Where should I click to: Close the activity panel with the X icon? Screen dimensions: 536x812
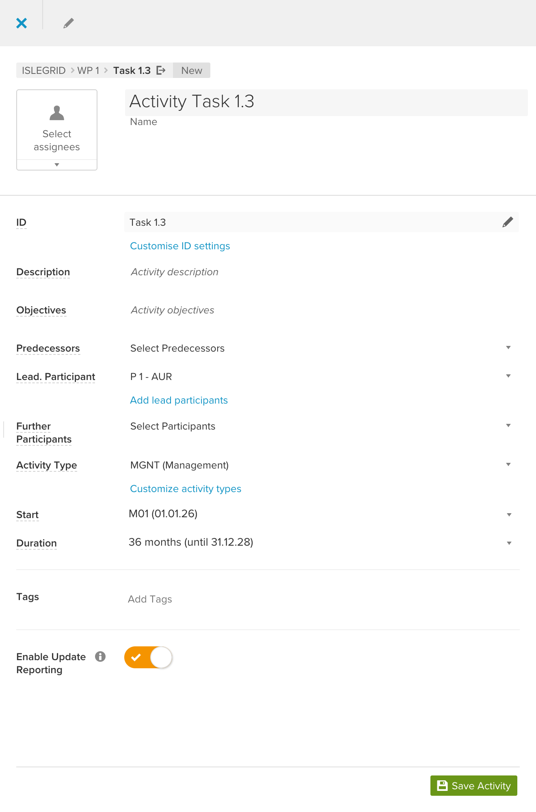pos(22,23)
